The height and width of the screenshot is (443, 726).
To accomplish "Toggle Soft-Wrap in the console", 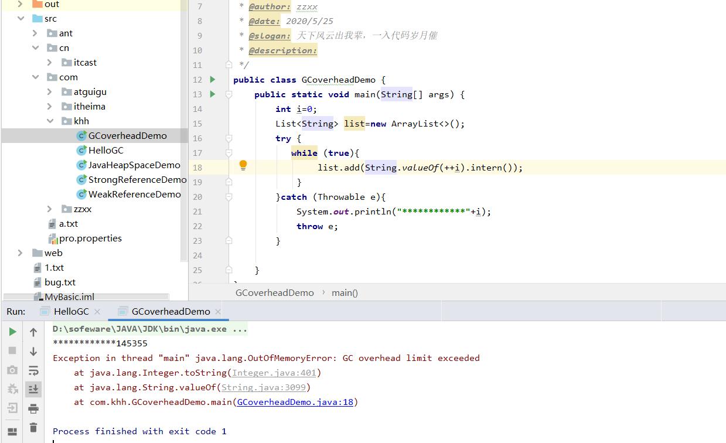I will [33, 370].
